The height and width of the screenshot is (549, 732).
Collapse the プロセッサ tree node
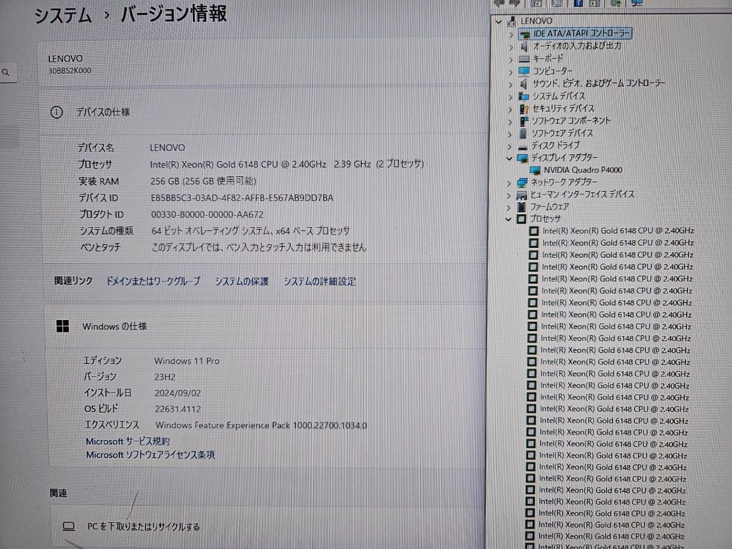click(x=508, y=219)
